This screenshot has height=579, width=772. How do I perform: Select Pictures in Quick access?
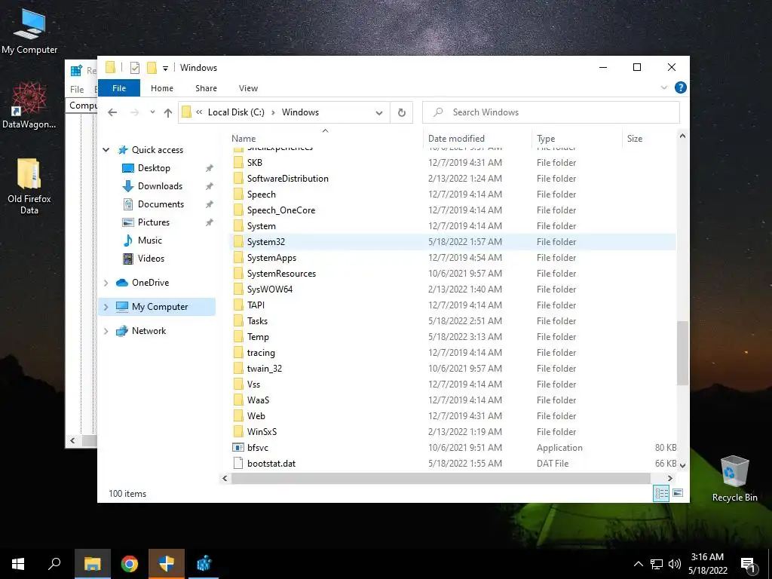pyautogui.click(x=154, y=222)
